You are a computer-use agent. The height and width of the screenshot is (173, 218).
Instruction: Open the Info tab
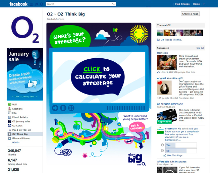(x=14, y=113)
